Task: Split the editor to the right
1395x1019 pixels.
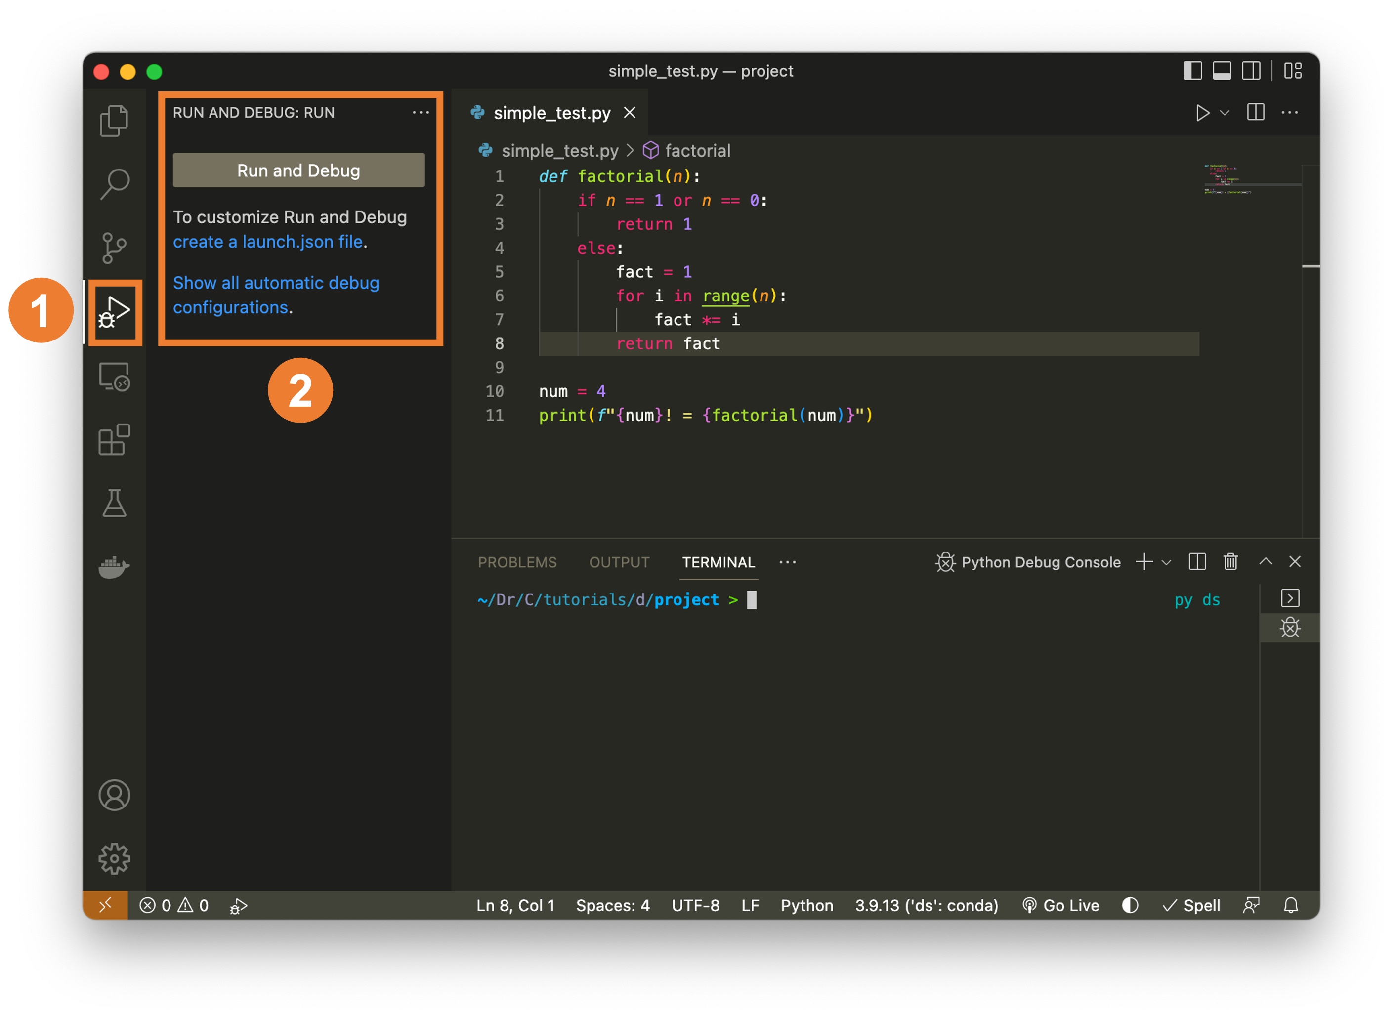Action: pos(1256,112)
